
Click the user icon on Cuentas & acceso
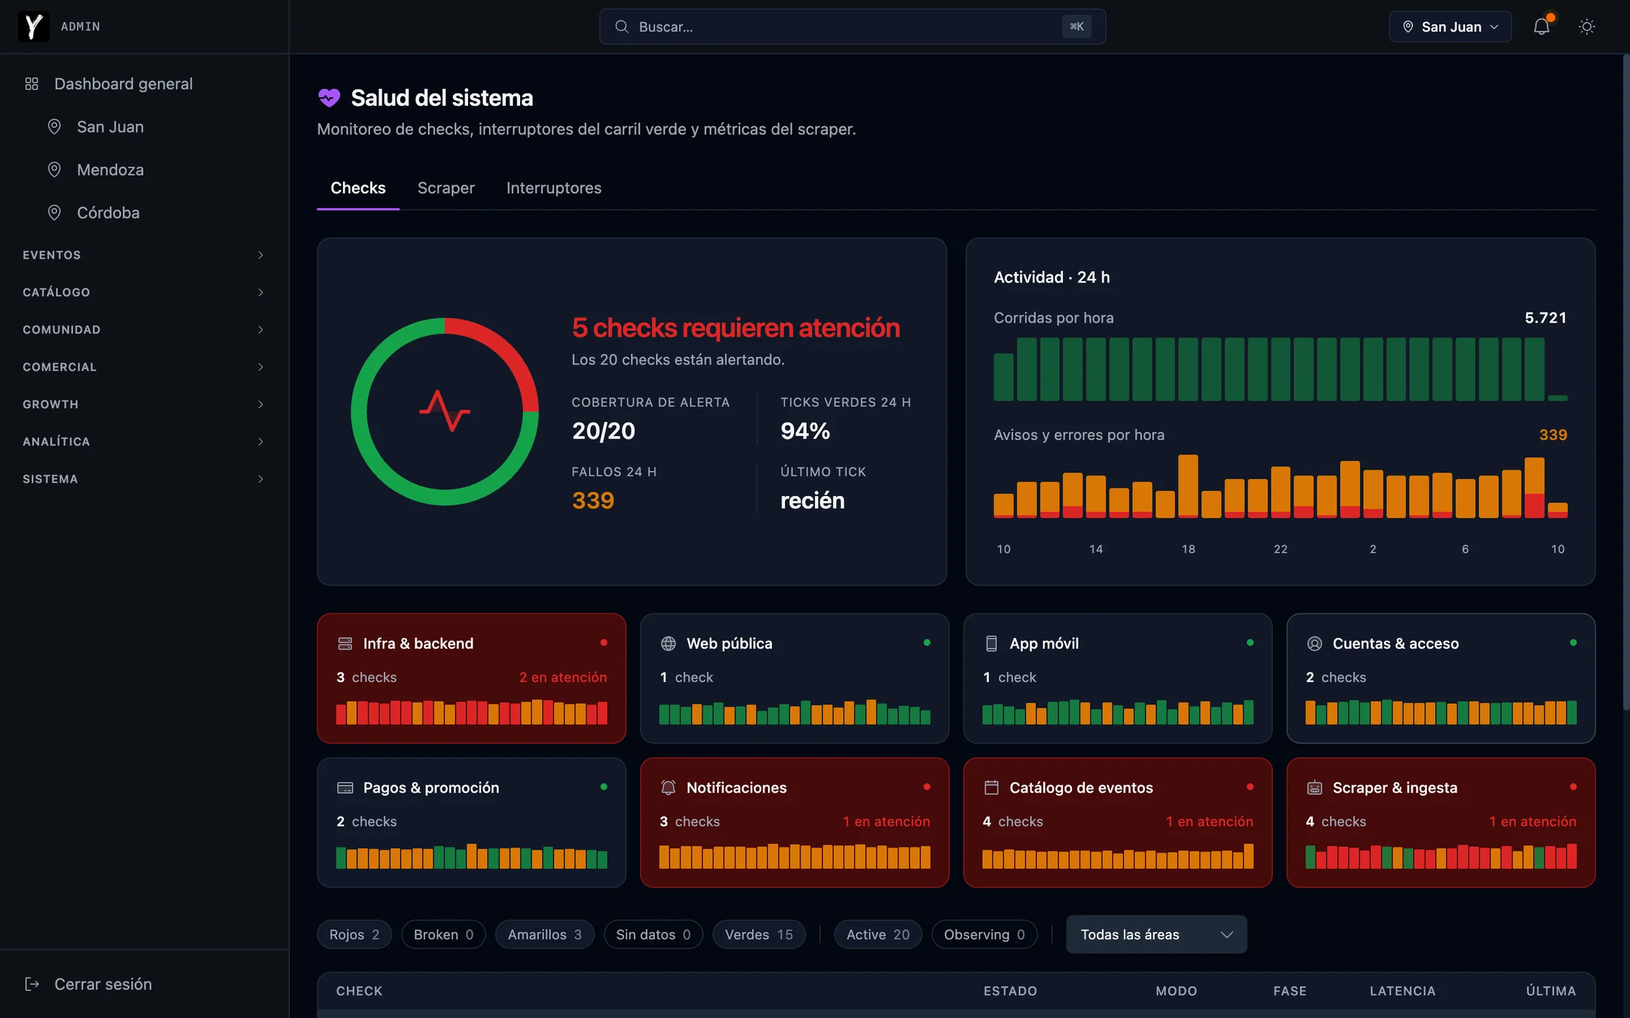[x=1315, y=643]
